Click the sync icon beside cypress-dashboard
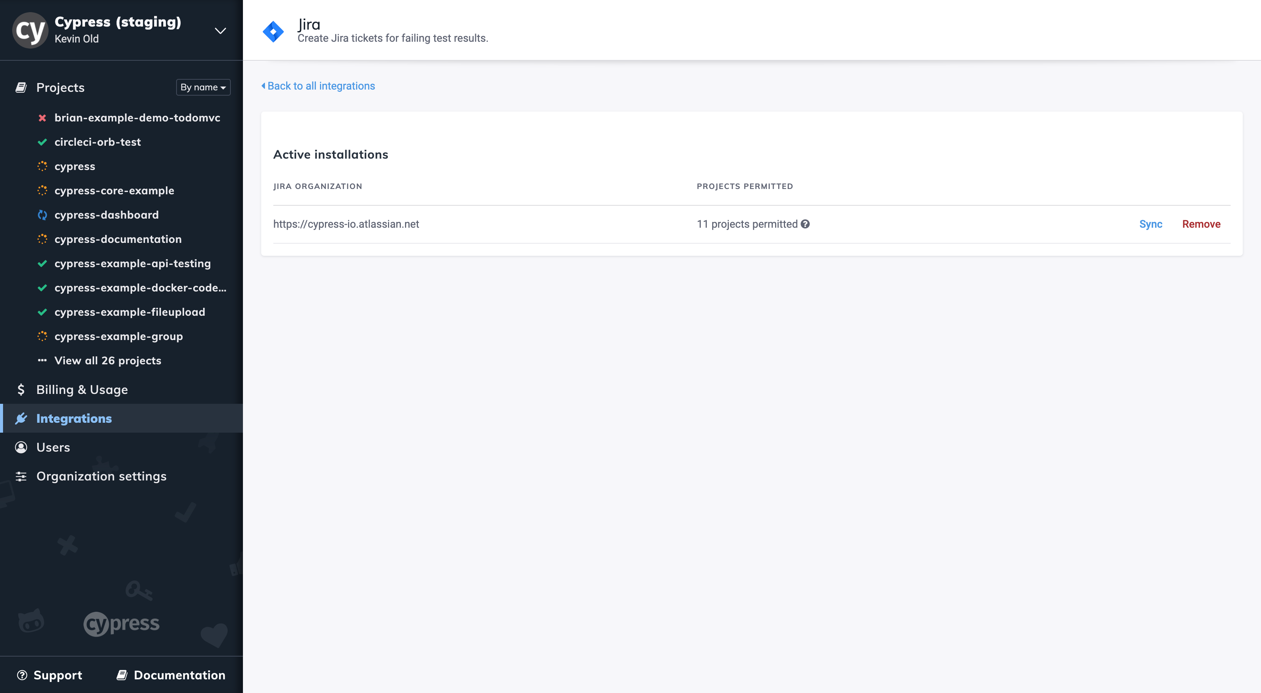1261x693 pixels. coord(43,214)
